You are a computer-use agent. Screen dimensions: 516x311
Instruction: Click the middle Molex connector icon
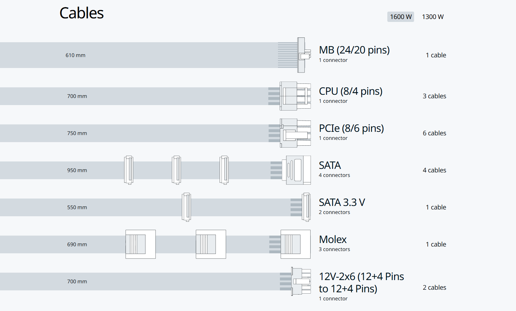pyautogui.click(x=211, y=244)
